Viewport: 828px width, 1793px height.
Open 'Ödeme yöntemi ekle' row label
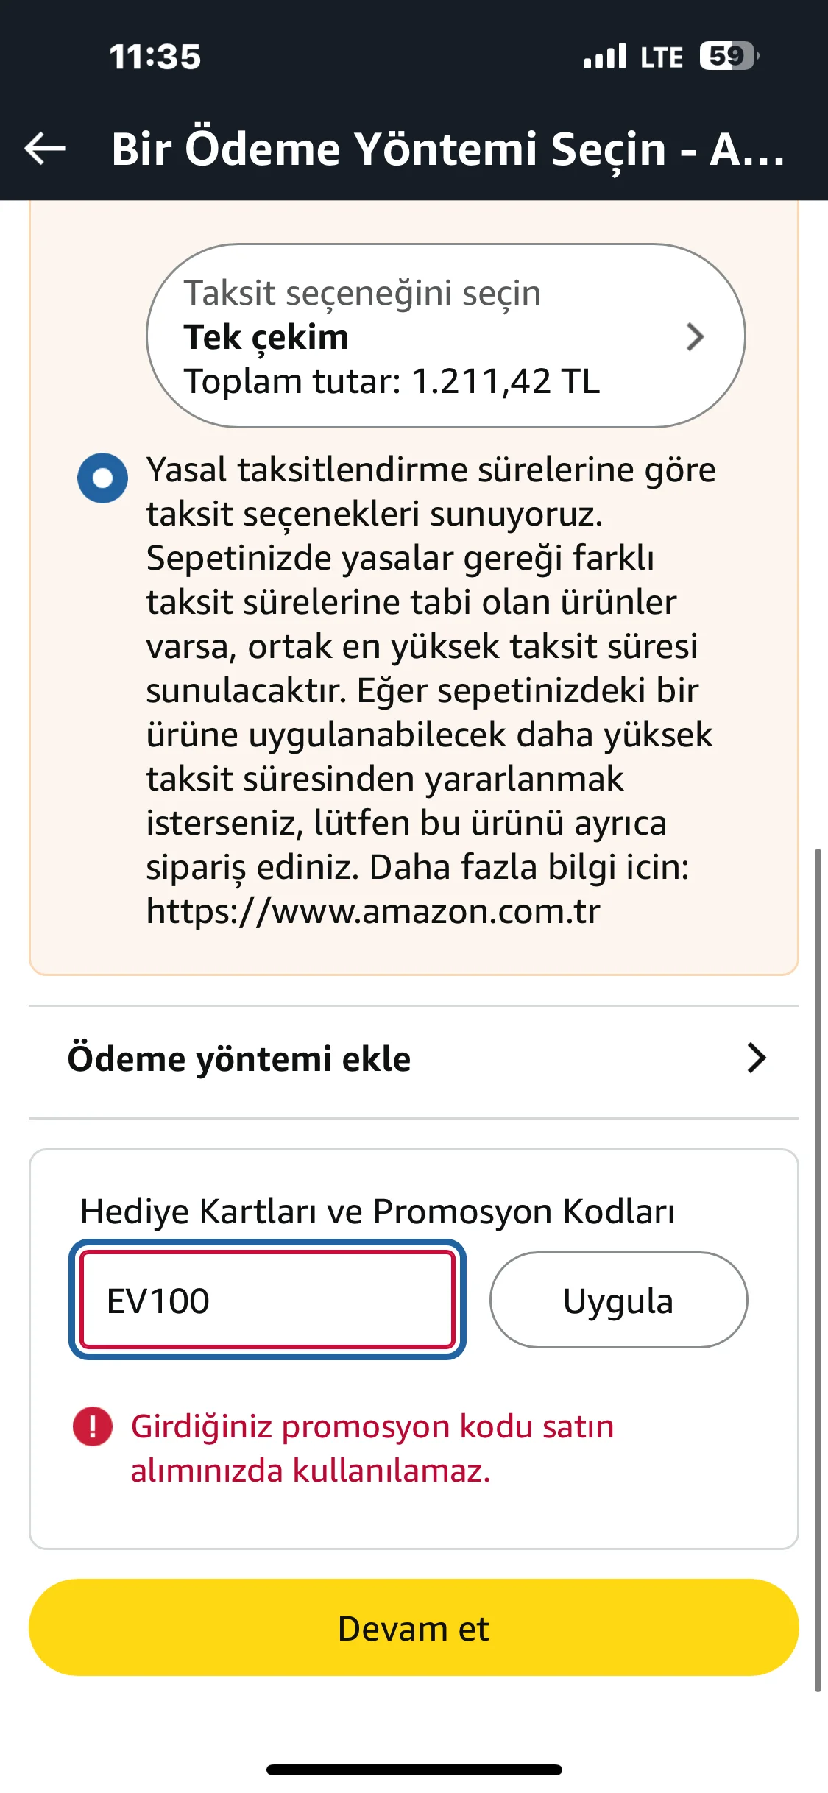point(239,1059)
